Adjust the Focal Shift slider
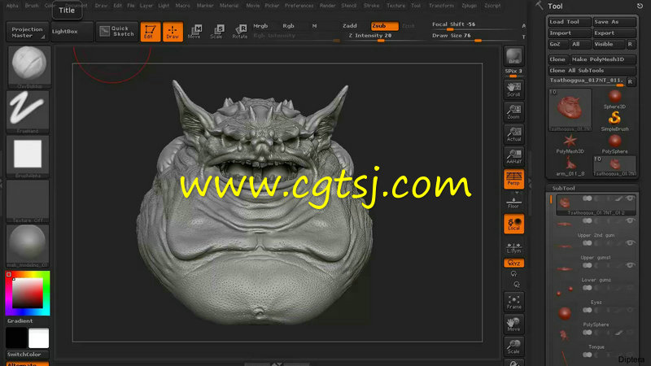This screenshot has height=366, width=651. 474,26
